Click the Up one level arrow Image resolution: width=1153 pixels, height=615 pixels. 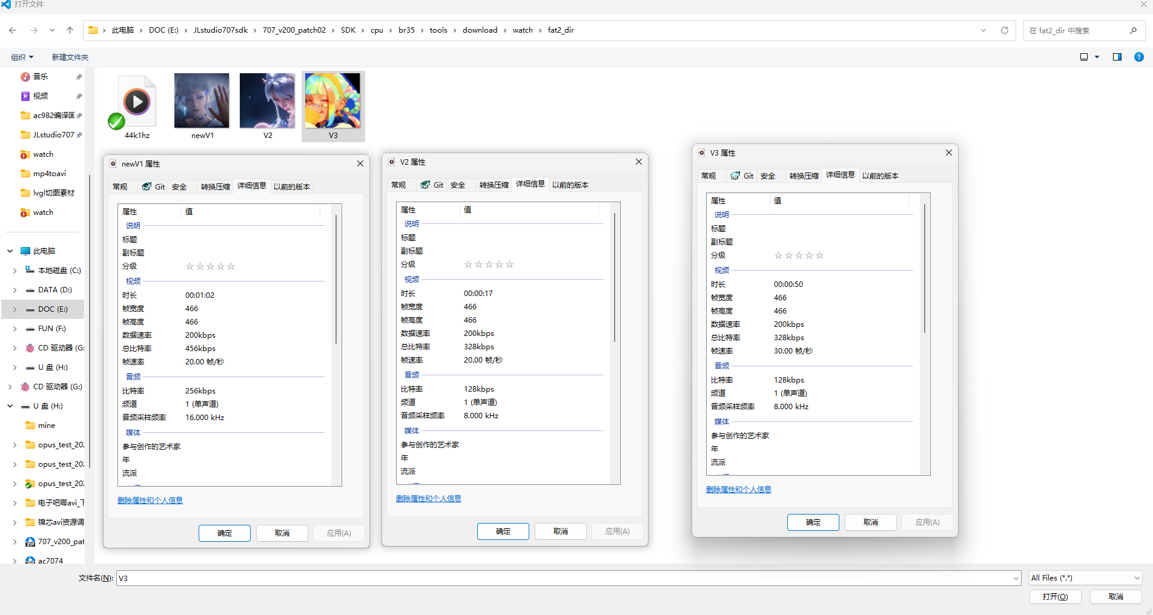pyautogui.click(x=70, y=30)
